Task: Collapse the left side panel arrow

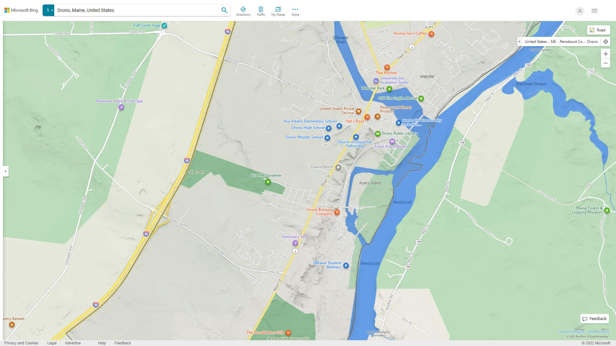Action: [6, 171]
